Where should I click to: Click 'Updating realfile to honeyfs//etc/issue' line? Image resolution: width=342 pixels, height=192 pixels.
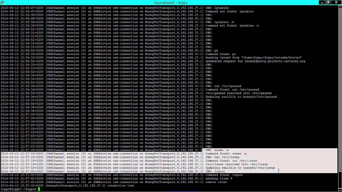point(240,168)
